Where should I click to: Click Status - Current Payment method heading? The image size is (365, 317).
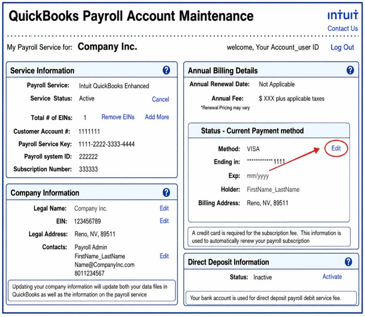(253, 131)
